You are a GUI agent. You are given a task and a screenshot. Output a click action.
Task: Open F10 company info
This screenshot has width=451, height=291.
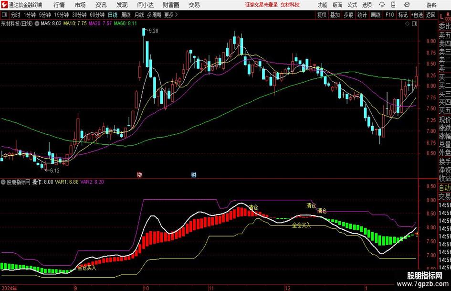click(x=389, y=15)
